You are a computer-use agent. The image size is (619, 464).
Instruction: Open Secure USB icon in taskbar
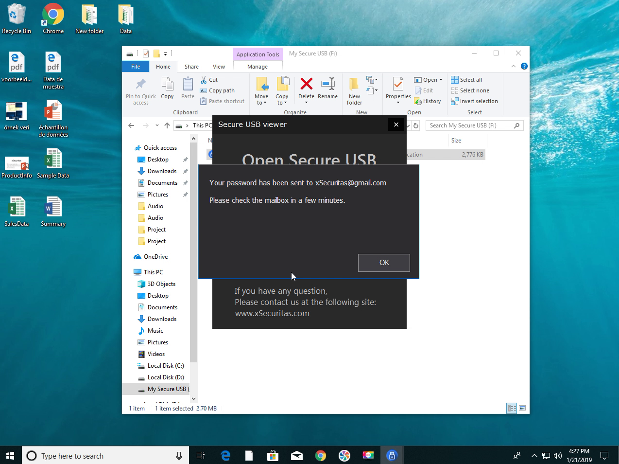tap(392, 455)
